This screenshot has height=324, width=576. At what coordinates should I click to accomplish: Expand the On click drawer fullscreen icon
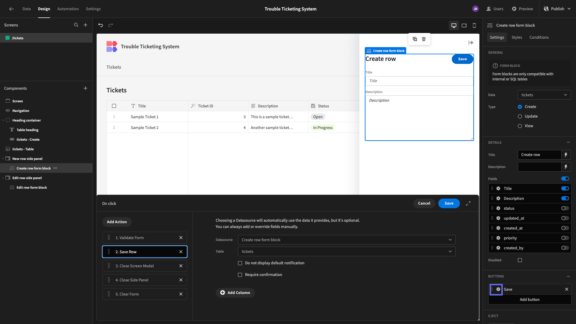click(468, 203)
